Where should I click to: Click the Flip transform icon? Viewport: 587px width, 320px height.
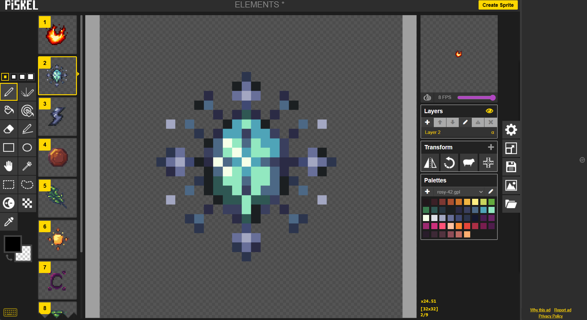point(430,163)
